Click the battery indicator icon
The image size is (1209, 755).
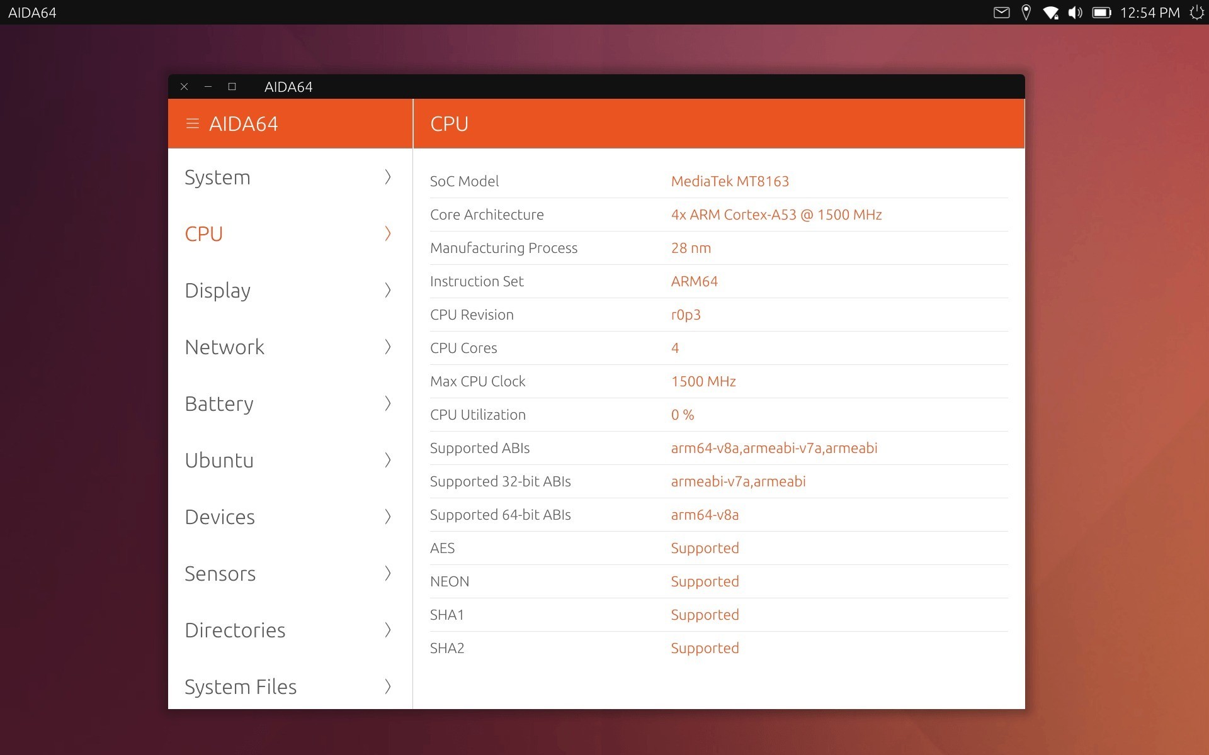click(1101, 13)
